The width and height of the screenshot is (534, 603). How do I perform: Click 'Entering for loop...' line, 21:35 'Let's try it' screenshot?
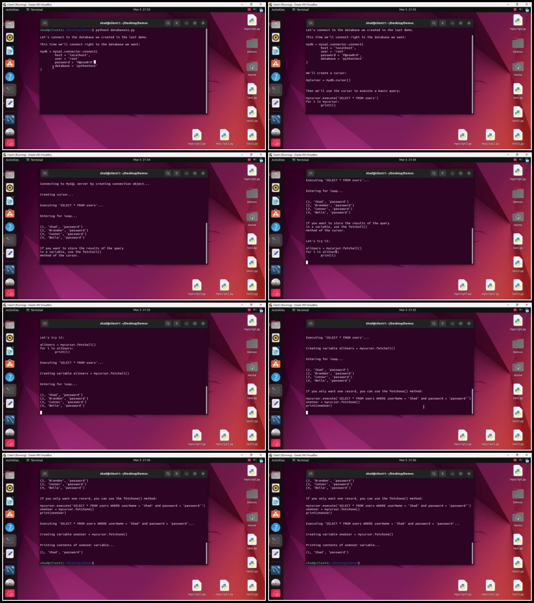(x=58, y=384)
